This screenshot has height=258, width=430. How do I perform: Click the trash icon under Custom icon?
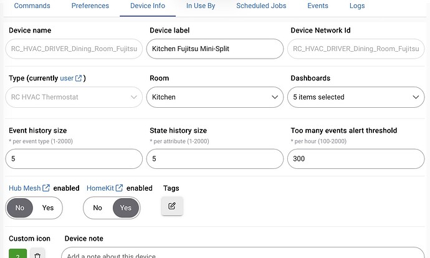pos(37,254)
